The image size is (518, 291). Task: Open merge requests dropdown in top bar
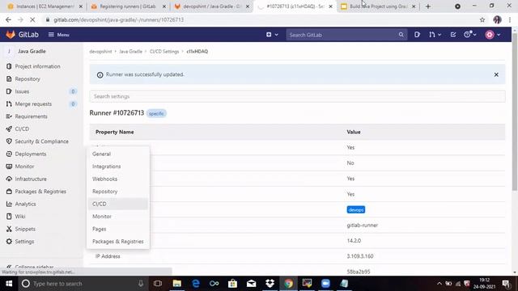[x=435, y=35]
